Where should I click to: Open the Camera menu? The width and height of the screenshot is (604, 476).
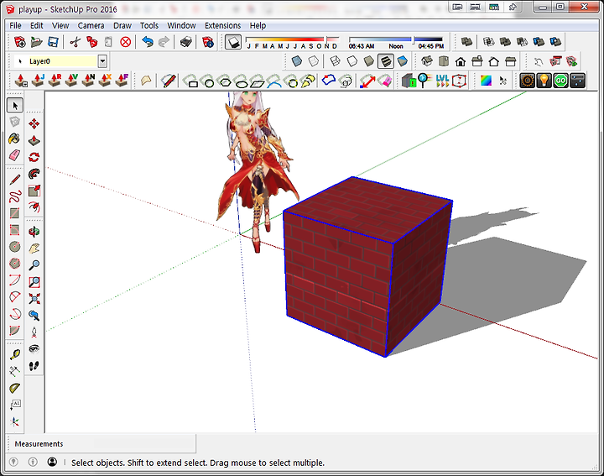click(91, 25)
